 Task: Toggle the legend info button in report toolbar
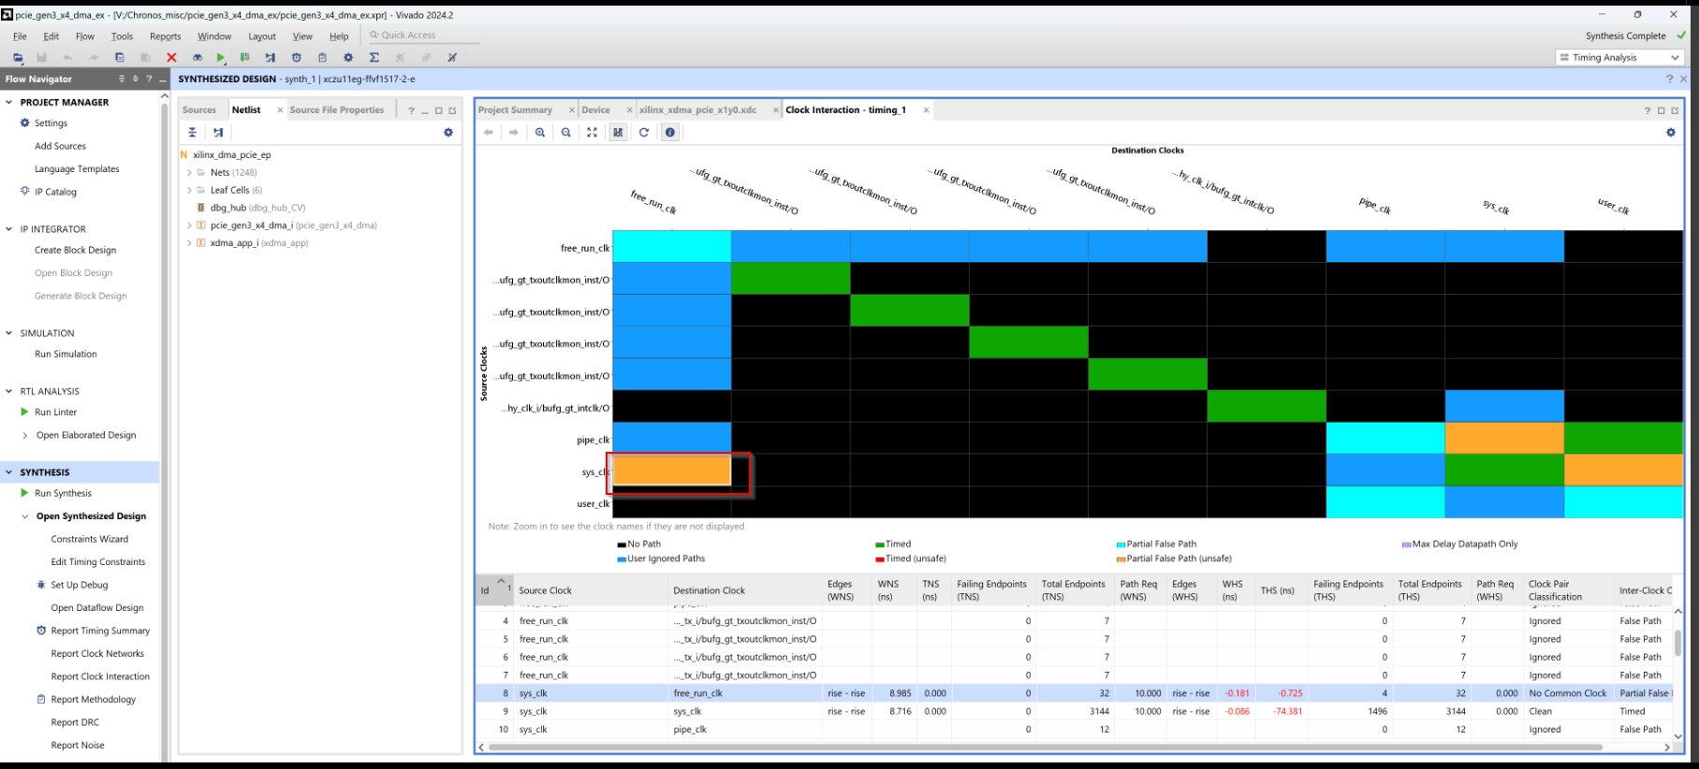670,133
